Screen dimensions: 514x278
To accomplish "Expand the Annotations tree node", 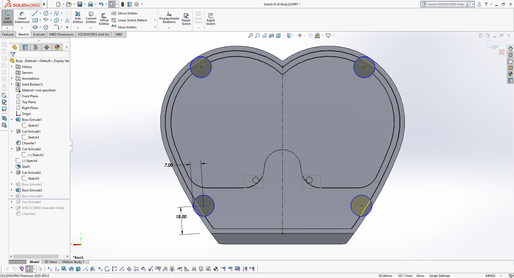I will point(12,78).
